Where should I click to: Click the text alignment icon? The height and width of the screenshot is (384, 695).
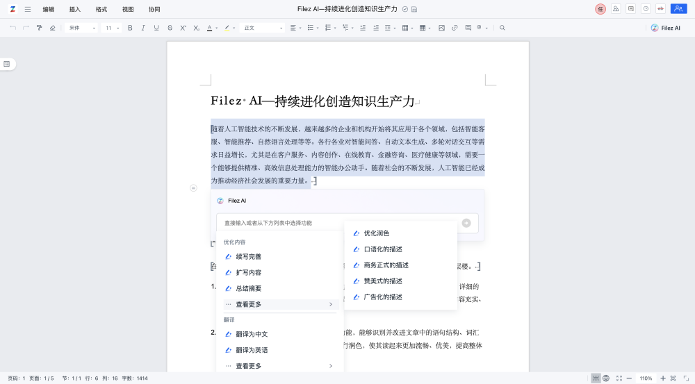tap(293, 28)
